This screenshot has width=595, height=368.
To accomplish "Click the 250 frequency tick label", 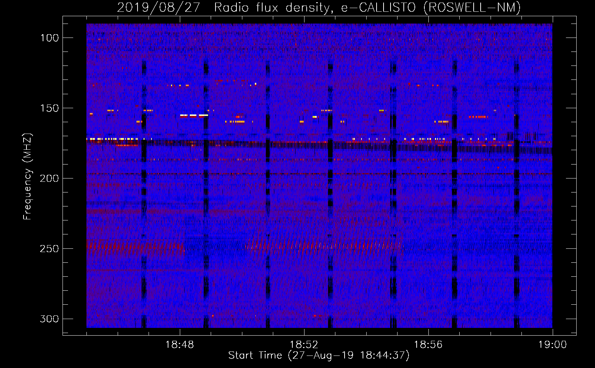I will (49, 249).
